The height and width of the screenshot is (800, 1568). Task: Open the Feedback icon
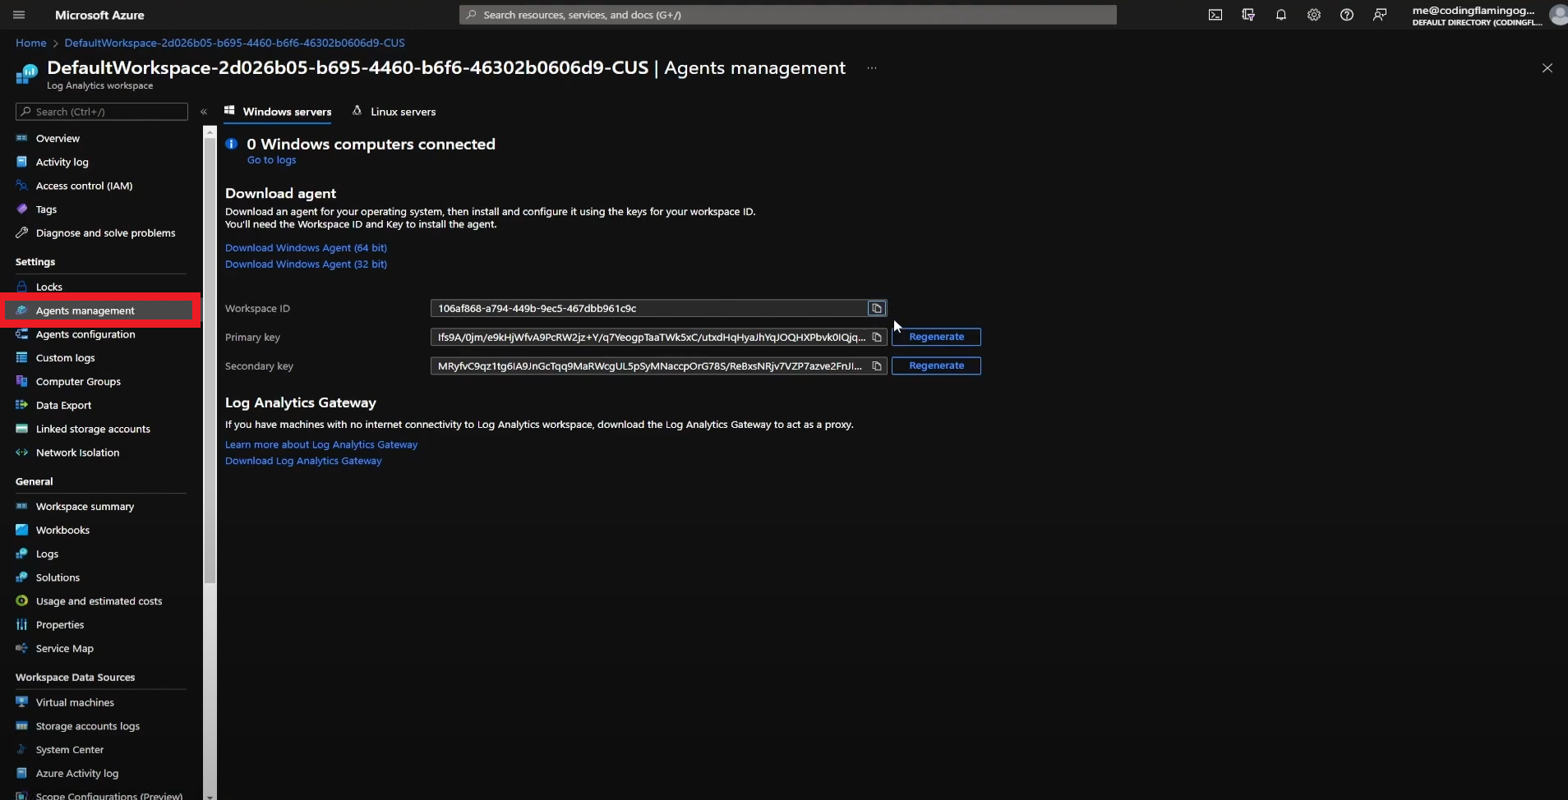1380,15
